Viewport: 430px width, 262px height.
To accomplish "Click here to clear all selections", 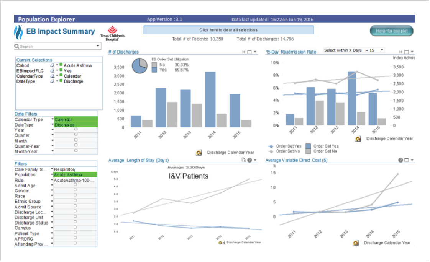I will click(228, 29).
